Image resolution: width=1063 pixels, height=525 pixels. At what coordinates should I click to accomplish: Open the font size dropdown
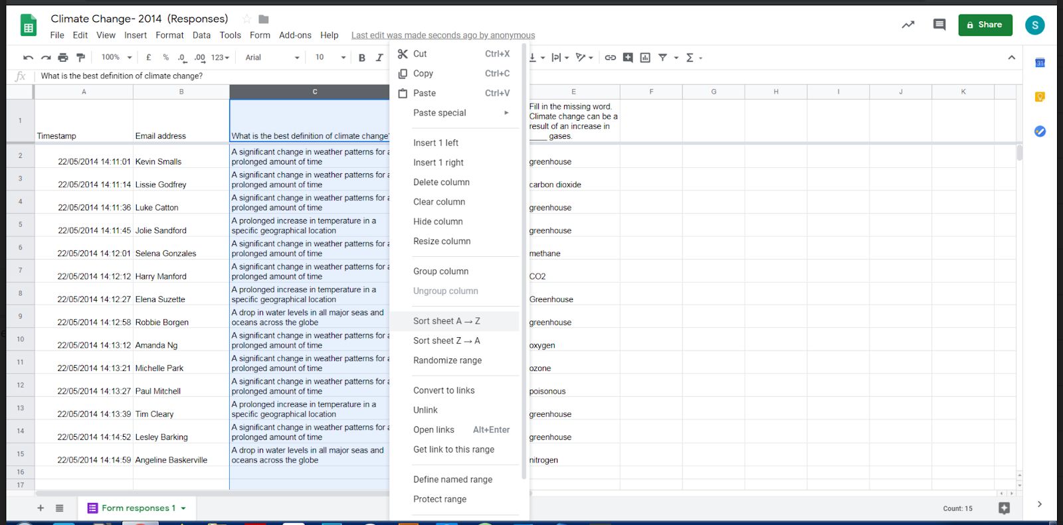(330, 58)
